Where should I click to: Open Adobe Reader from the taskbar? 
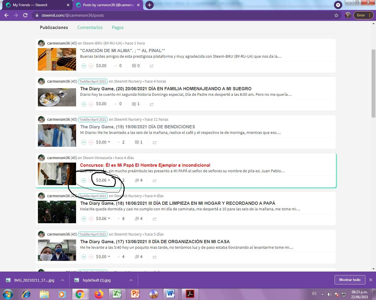coord(190,294)
